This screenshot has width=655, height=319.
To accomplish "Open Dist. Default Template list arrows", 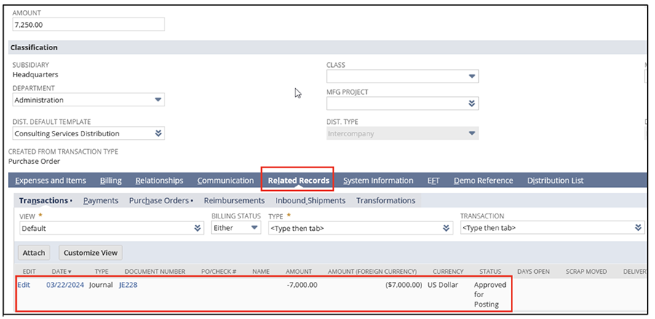I will pyautogui.click(x=158, y=134).
